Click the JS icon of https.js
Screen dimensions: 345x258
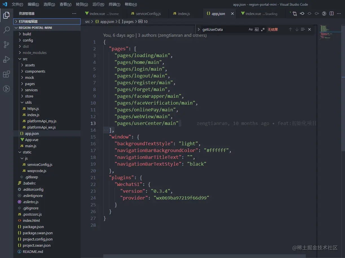tap(24, 109)
